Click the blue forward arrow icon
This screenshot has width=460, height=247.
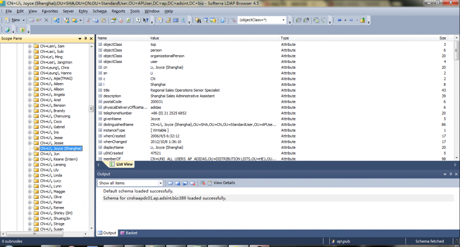click(351, 20)
